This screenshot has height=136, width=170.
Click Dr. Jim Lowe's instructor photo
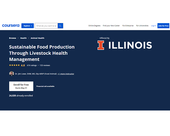coord(12,74)
